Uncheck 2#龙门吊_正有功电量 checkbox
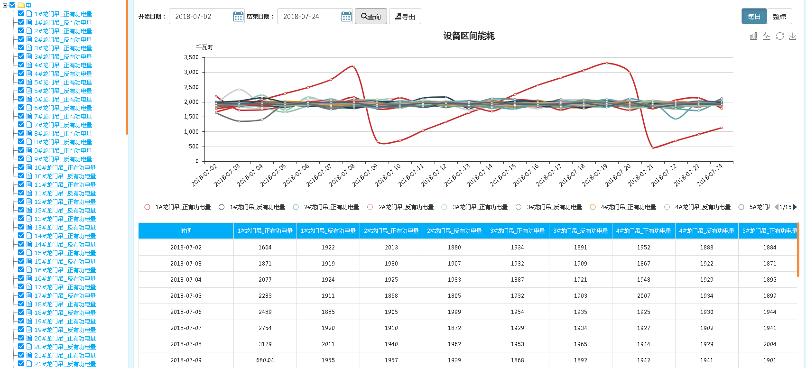 pyautogui.click(x=21, y=30)
